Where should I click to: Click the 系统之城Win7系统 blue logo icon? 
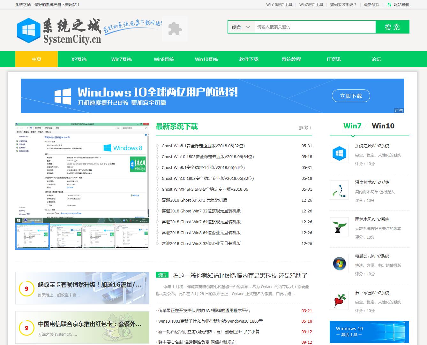[x=339, y=153]
